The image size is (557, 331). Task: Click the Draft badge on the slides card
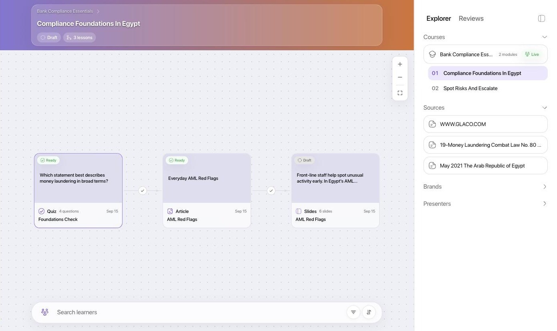point(304,160)
